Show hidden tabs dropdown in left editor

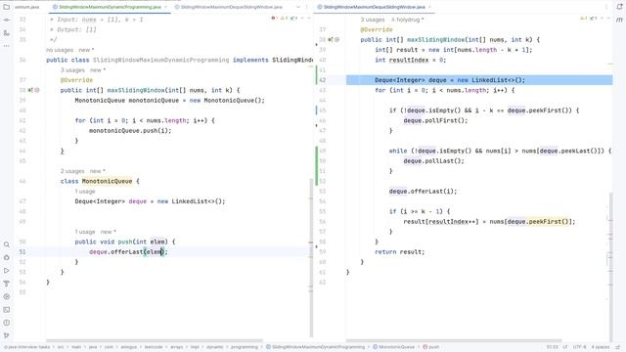(x=297, y=7)
